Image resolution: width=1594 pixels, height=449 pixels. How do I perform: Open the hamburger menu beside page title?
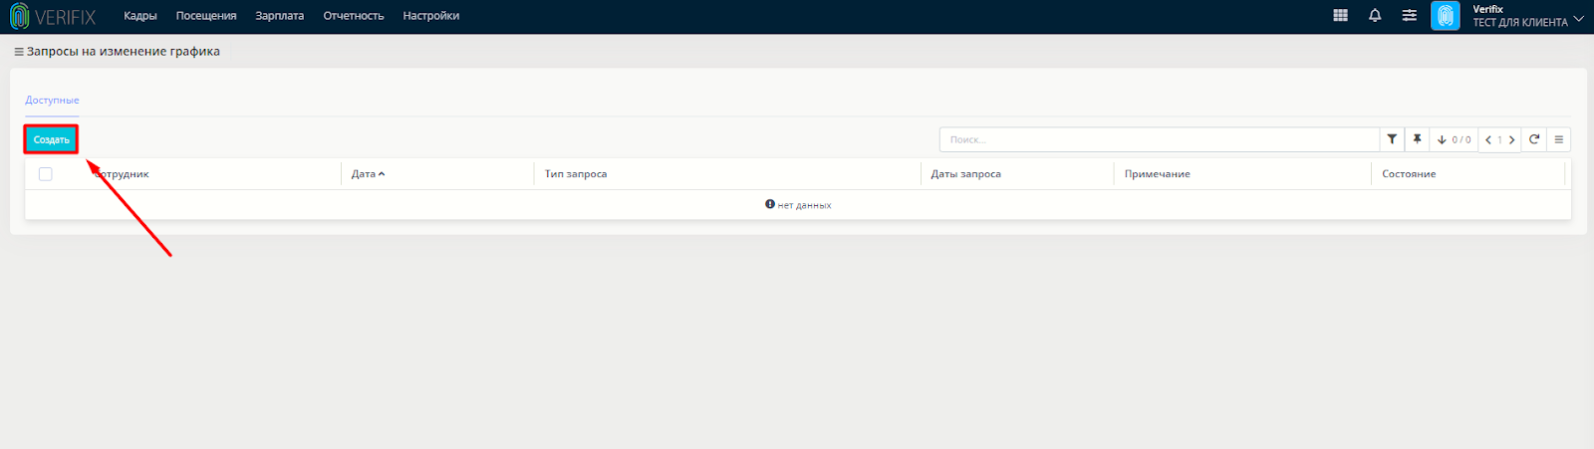(19, 52)
